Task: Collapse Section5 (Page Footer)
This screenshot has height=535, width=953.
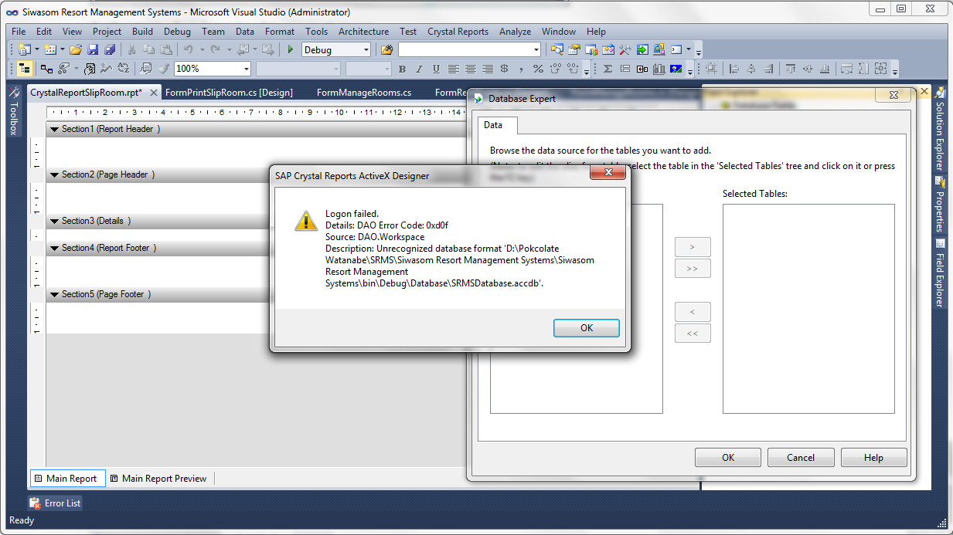Action: coord(54,294)
